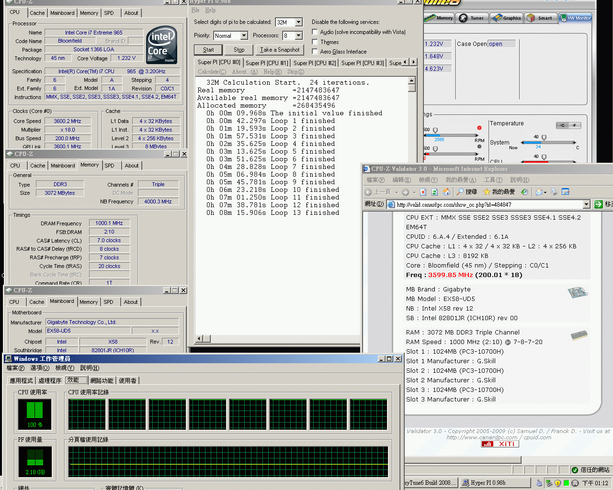This screenshot has height=490, width=613.
Task: Open Task Manager 網路功能 tab
Action: [x=102, y=380]
